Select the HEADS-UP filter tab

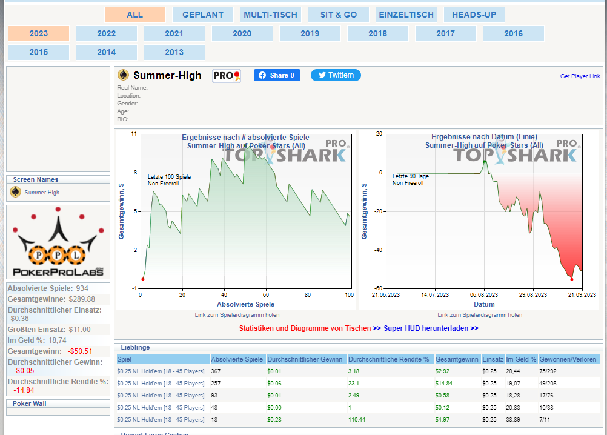[474, 15]
